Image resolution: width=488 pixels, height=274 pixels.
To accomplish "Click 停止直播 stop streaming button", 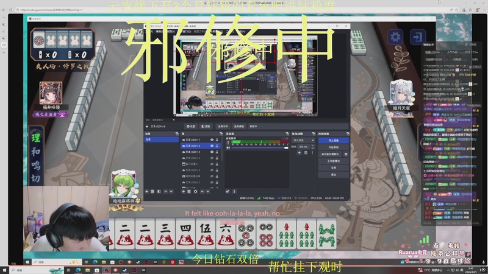I will [334, 141].
